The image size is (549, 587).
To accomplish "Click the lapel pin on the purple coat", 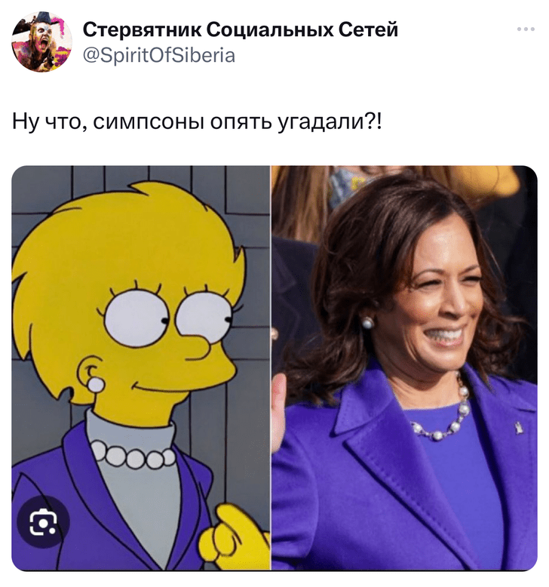I will (519, 428).
